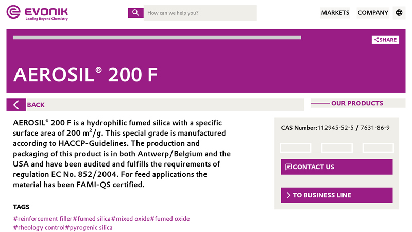Select the #fumed silica tag
Screen dimensions: 412x232
click(92, 219)
